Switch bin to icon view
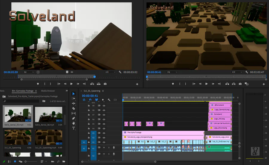The height and width of the screenshot is (165, 269). pyautogui.click(x=15, y=161)
